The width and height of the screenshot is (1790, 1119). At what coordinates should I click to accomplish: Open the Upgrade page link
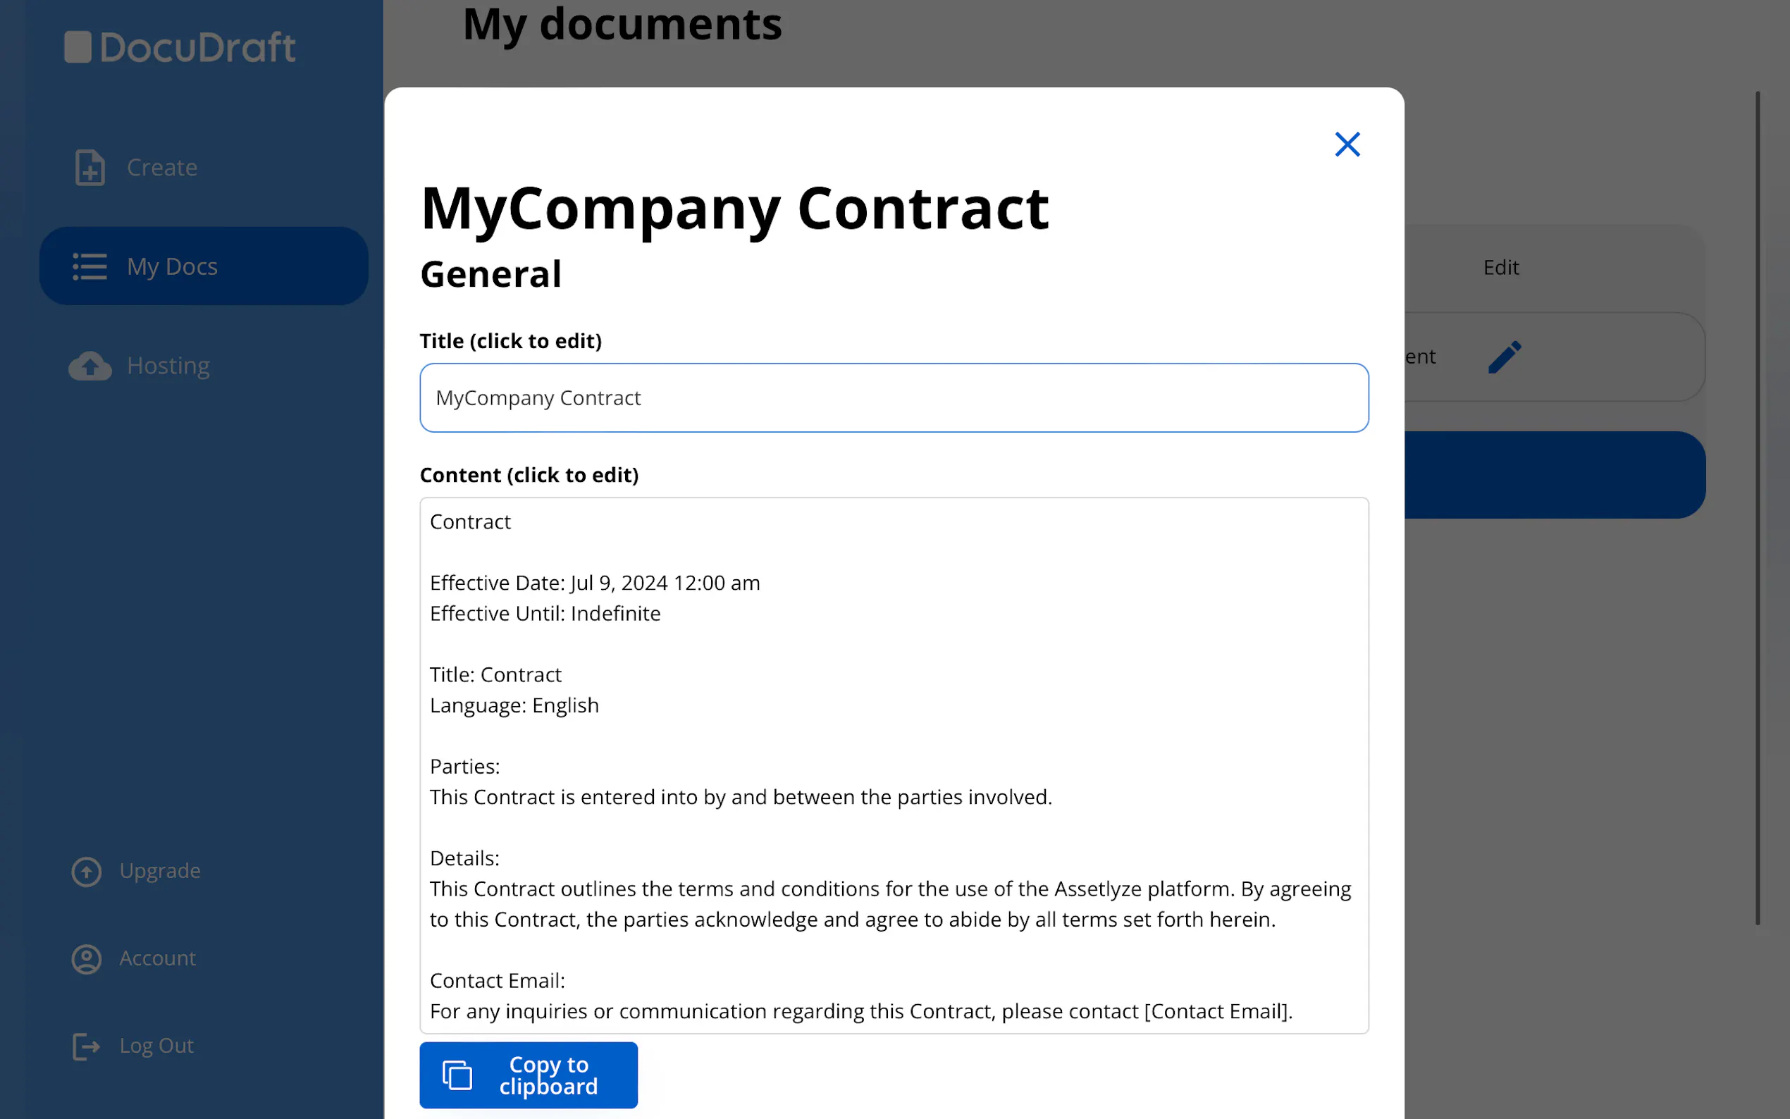(x=160, y=871)
